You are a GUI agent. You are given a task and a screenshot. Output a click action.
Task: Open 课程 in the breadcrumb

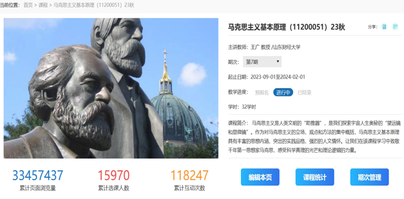point(43,5)
